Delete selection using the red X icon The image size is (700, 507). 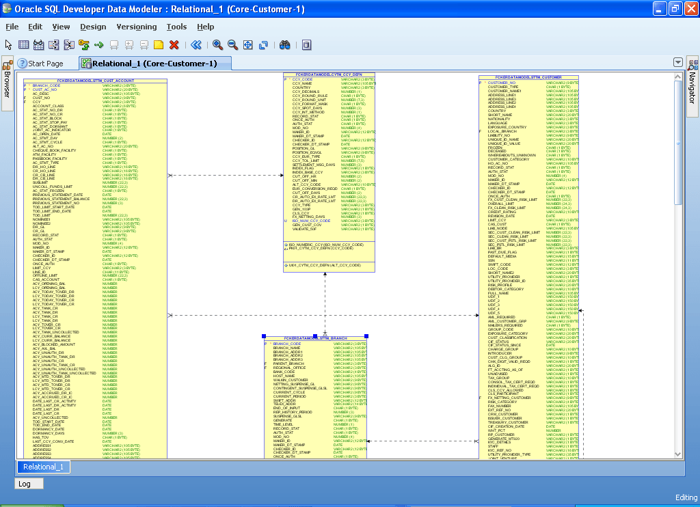175,44
